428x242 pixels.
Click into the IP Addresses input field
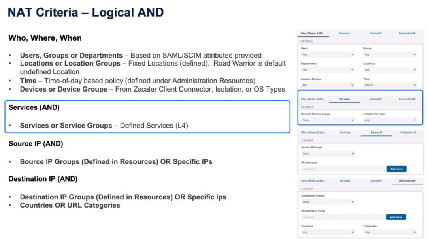342,169
